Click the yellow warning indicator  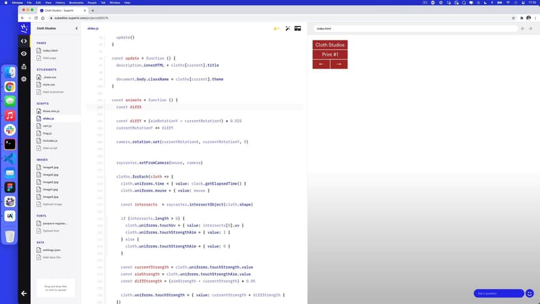point(277,29)
